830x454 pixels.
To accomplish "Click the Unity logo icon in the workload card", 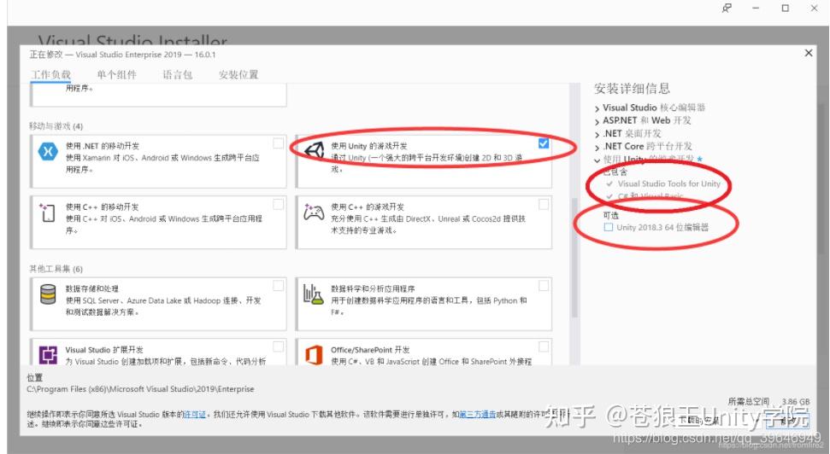I will pyautogui.click(x=314, y=150).
